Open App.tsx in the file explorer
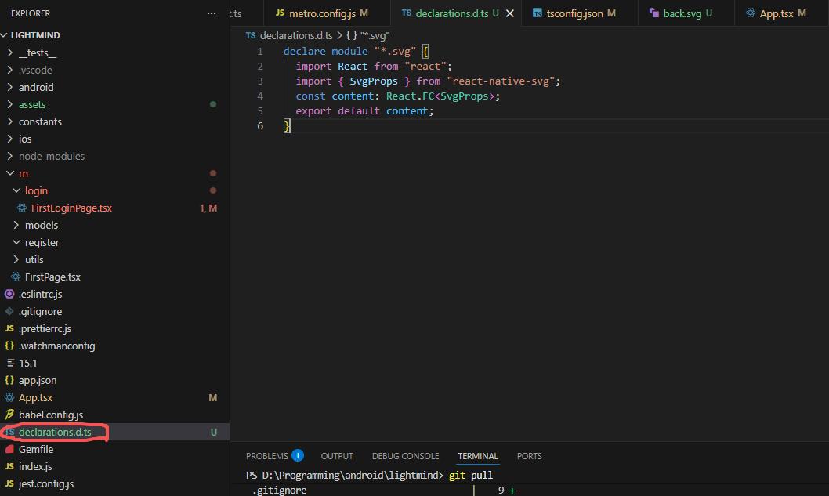This screenshot has width=829, height=496. click(x=35, y=397)
